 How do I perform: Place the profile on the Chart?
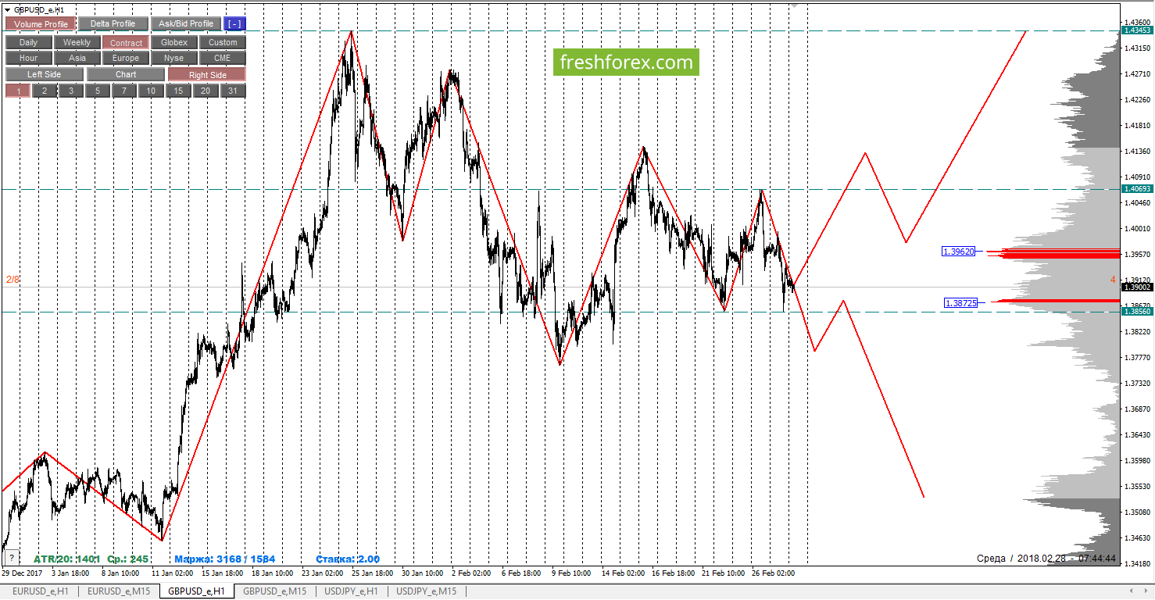(126, 75)
